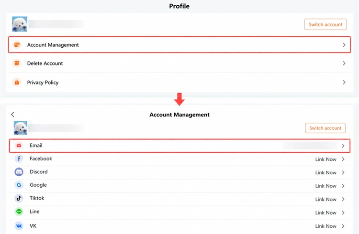Click the VK logo icon
This screenshot has height=234, width=359.
click(19, 226)
